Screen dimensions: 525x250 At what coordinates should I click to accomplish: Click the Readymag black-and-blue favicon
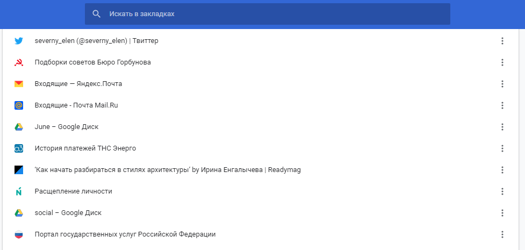[19, 170]
